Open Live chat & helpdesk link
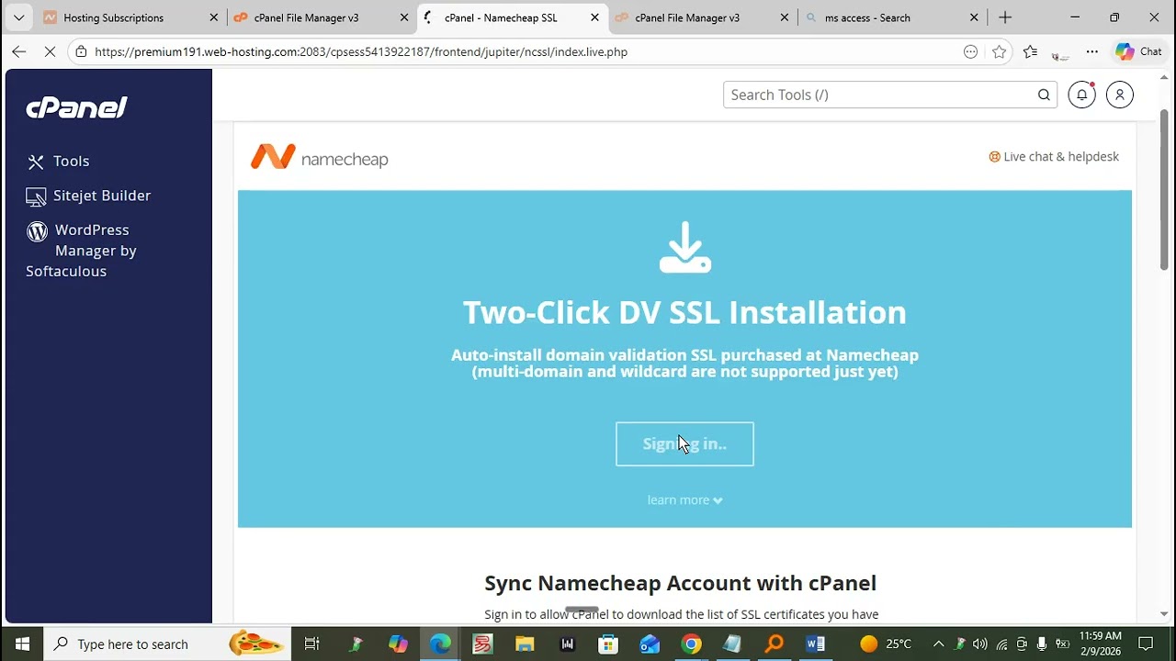The height and width of the screenshot is (661, 1176). [x=1054, y=157]
